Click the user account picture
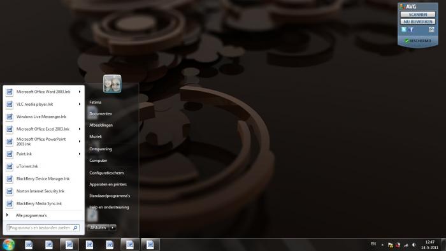The image size is (446, 251). (x=112, y=84)
